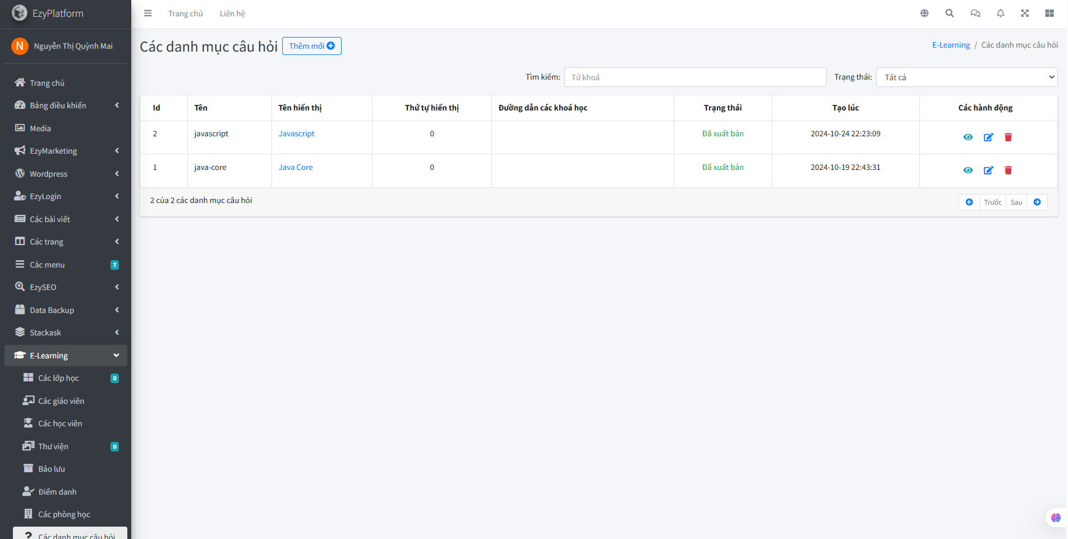Open the grid apps icon
The image size is (1068, 539).
point(1049,13)
